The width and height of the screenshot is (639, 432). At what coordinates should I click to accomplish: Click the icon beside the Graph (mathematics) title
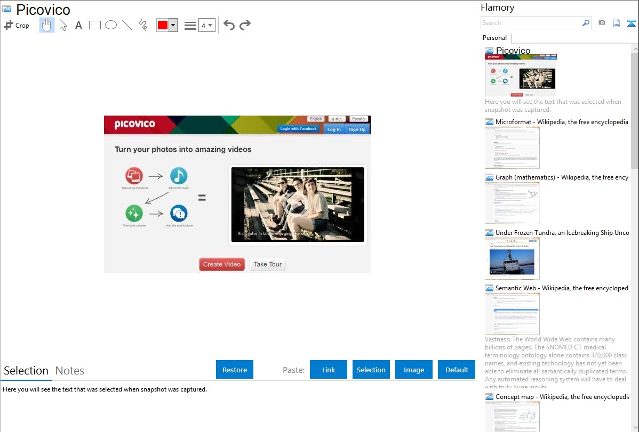coord(489,177)
